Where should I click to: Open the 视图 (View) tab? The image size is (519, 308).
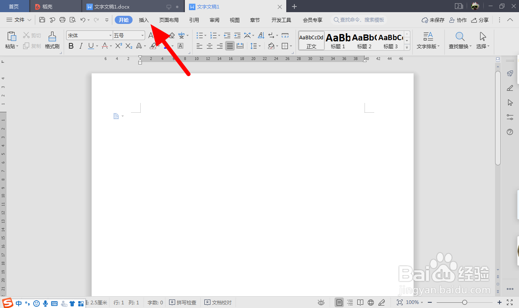235,20
